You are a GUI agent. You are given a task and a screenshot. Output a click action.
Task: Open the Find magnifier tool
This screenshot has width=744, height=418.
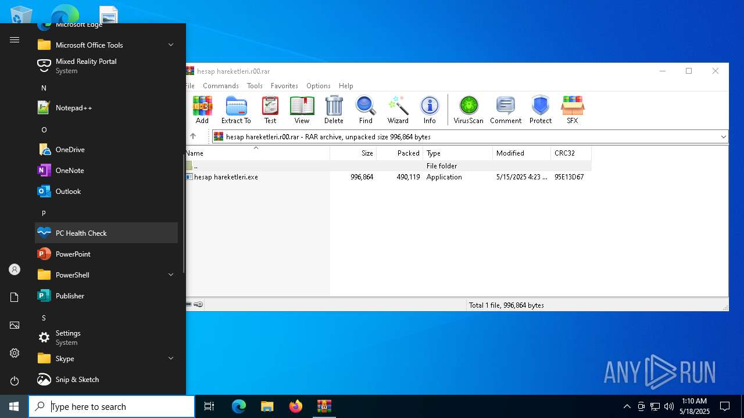(x=366, y=110)
